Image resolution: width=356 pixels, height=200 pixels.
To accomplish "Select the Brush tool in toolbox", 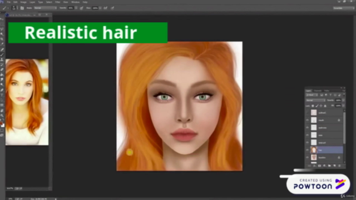I will [2, 54].
